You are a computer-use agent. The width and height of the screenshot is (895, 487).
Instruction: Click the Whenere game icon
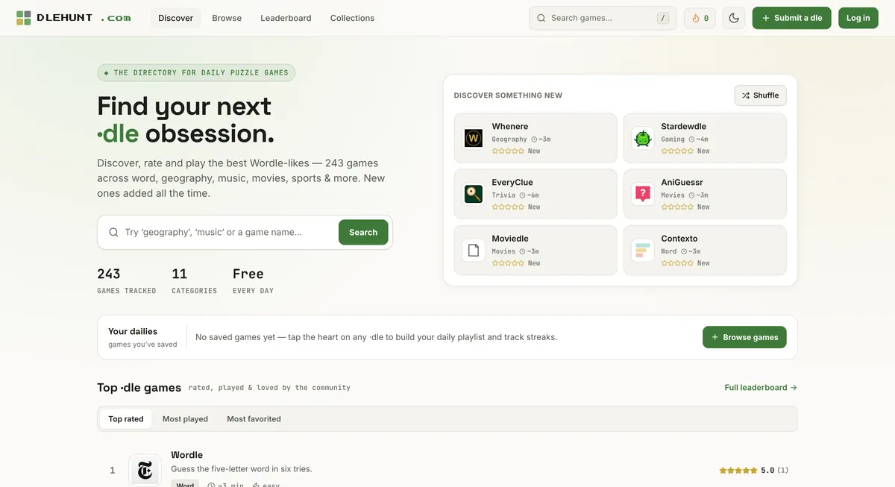(474, 138)
